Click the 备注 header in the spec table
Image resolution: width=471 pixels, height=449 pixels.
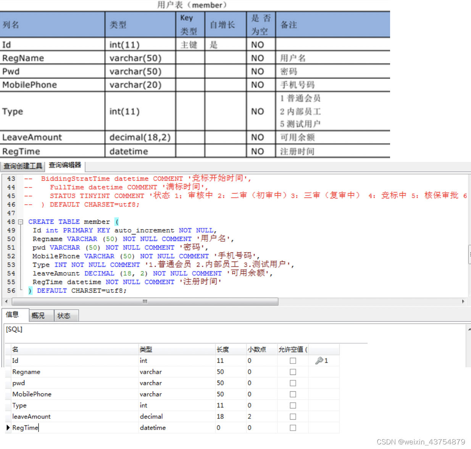[x=333, y=25]
